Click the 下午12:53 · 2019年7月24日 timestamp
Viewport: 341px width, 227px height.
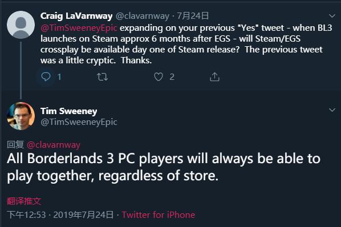(60, 215)
